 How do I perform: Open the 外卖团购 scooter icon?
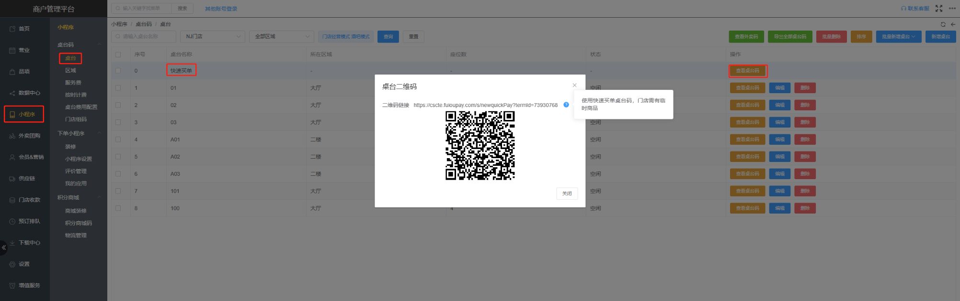[12, 136]
